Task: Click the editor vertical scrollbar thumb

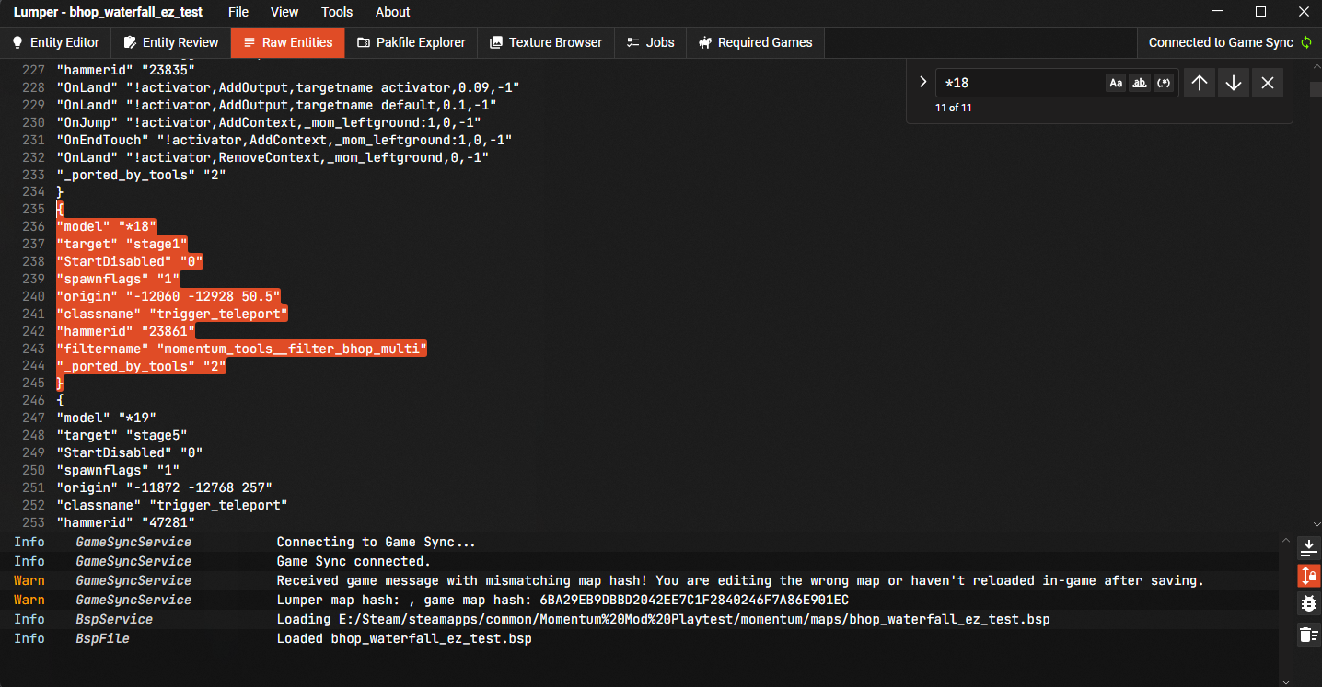Action: [1316, 89]
